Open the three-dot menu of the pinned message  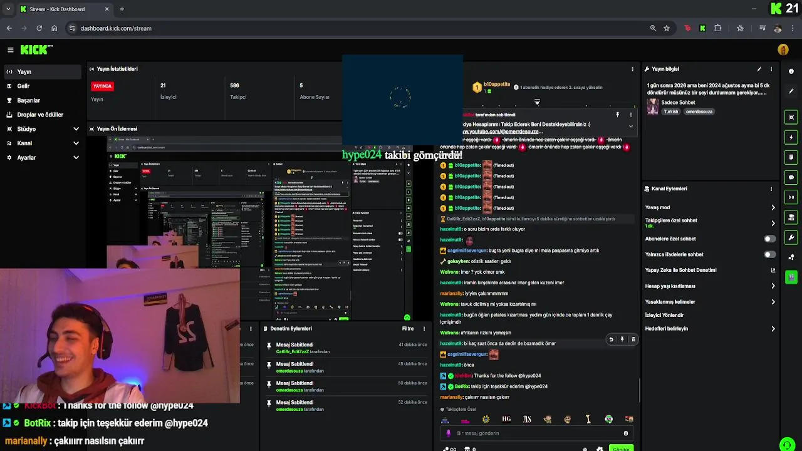631,115
